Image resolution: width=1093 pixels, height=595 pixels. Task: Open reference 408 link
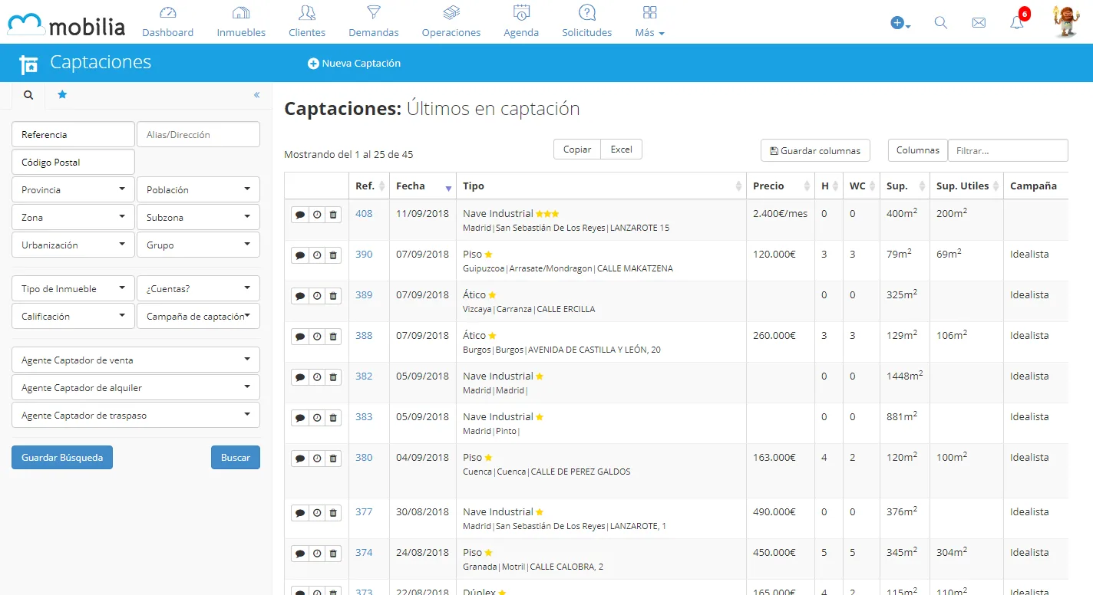tap(364, 213)
